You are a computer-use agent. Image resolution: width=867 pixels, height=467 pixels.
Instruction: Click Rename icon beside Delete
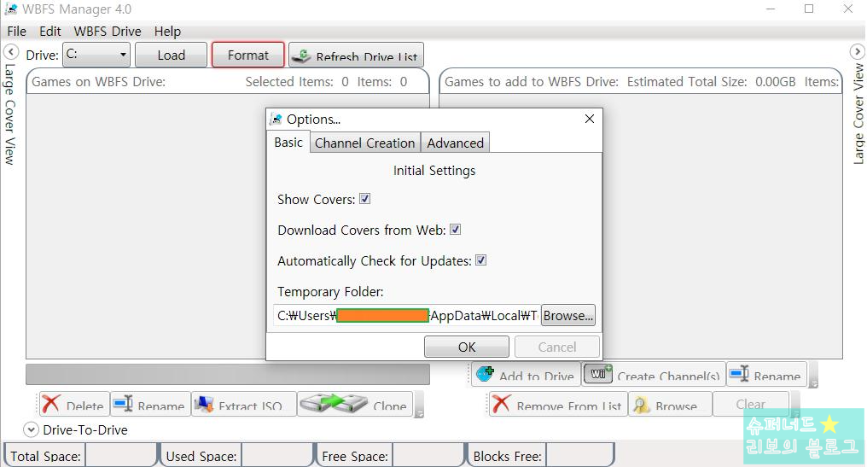[123, 403]
